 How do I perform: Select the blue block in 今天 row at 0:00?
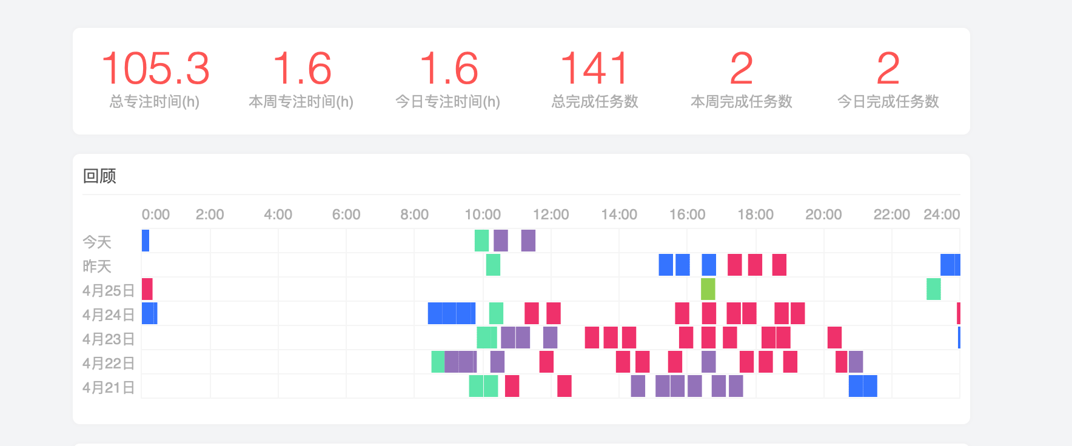click(x=146, y=241)
